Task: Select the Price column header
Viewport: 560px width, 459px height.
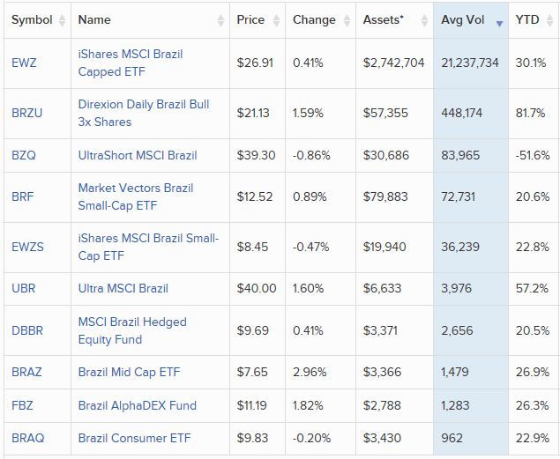Action: pyautogui.click(x=258, y=20)
